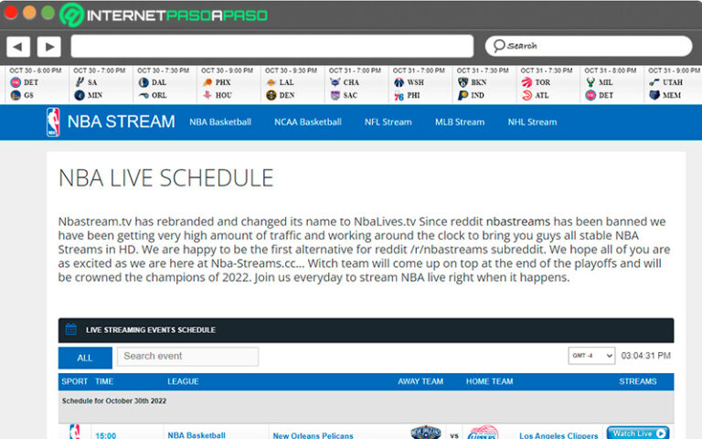Click the magnifier icon in the Search box

point(499,46)
